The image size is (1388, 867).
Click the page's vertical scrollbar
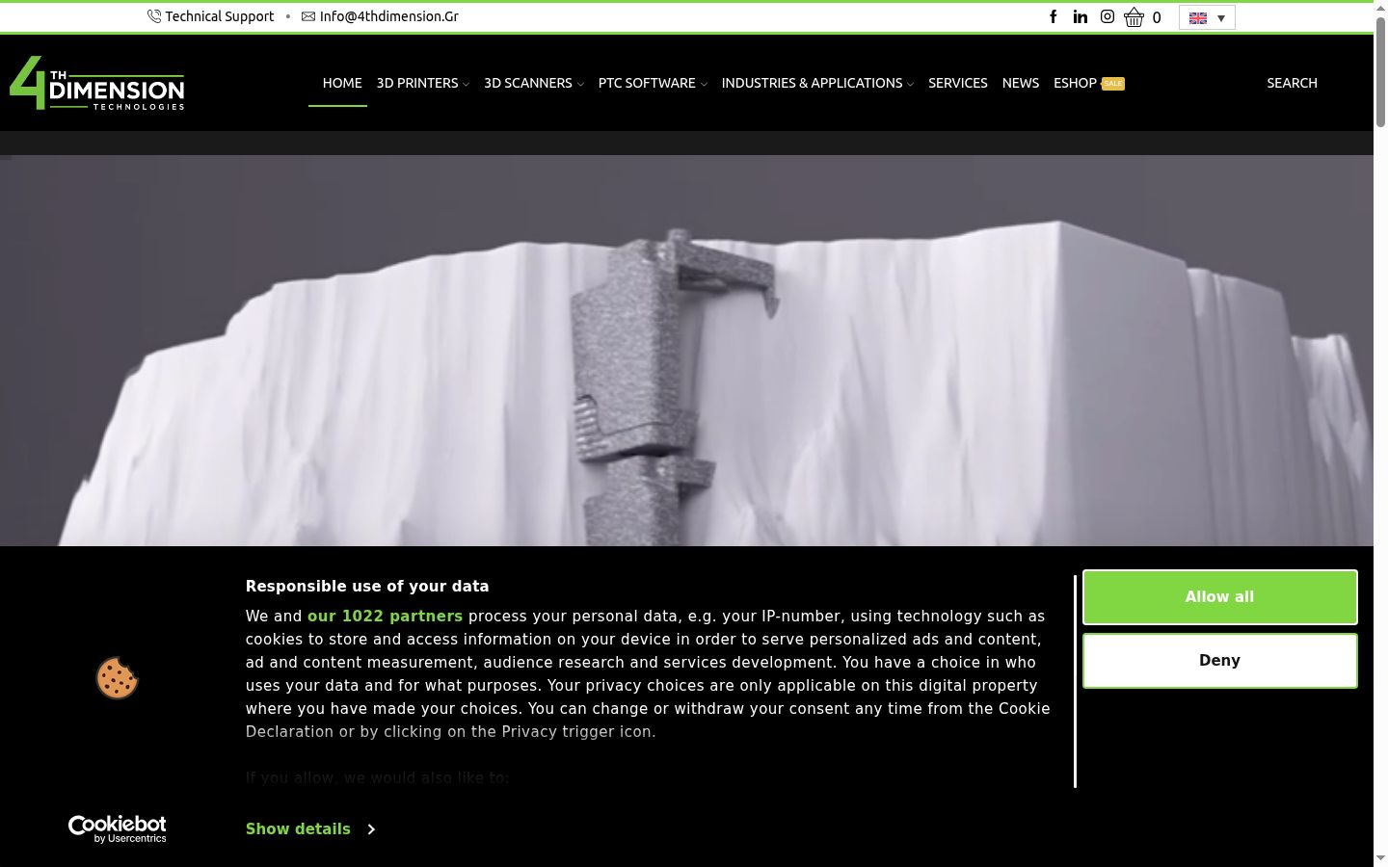[x=1380, y=433]
